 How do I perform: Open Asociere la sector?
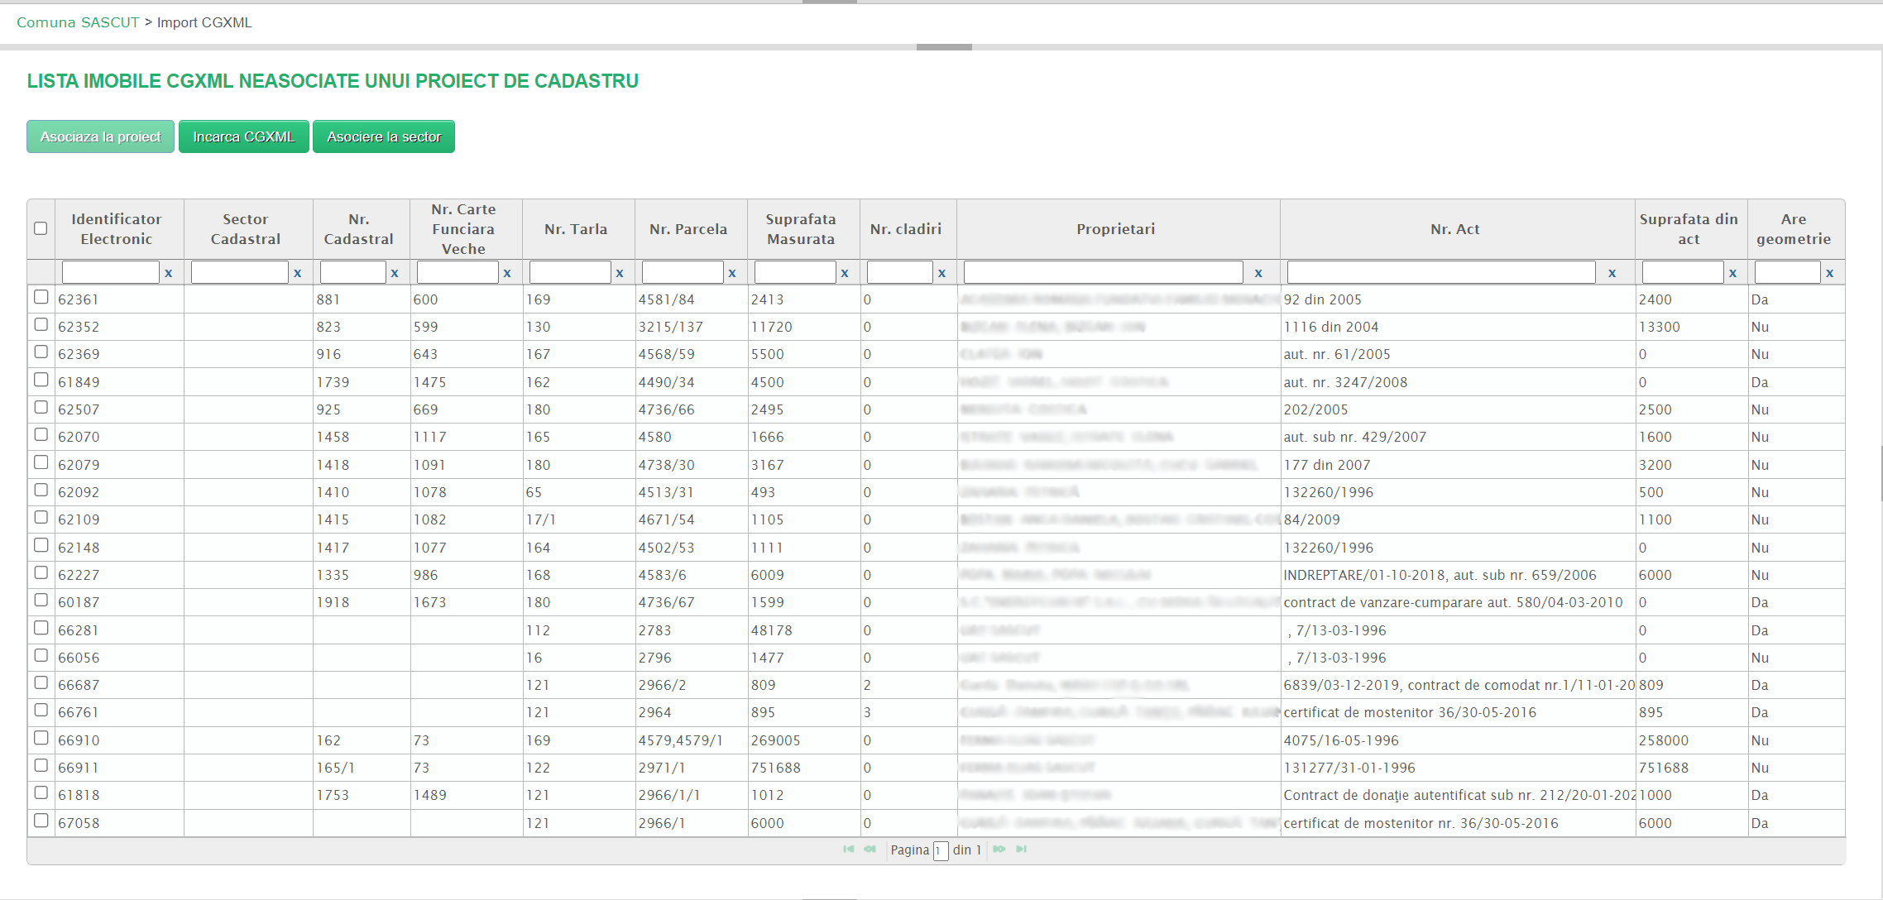[384, 136]
